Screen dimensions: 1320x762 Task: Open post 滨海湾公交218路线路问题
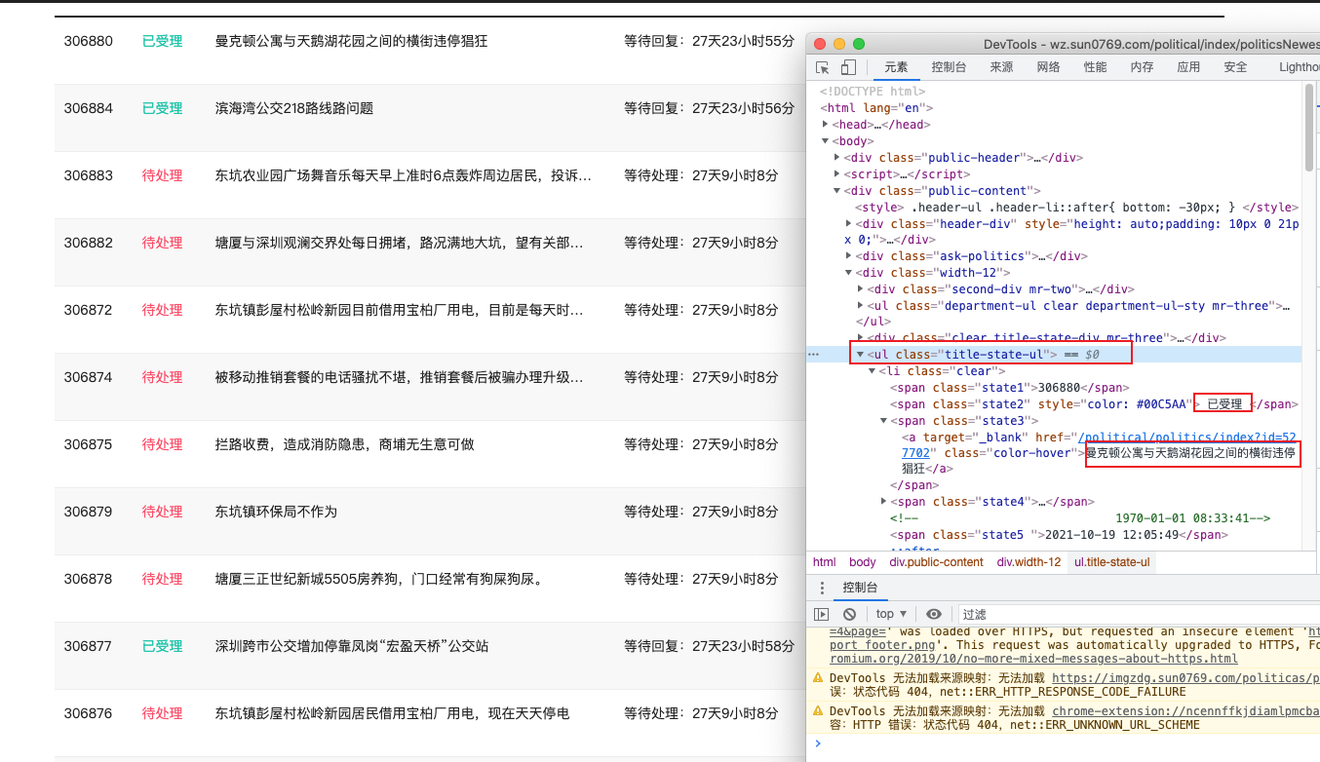[293, 108]
